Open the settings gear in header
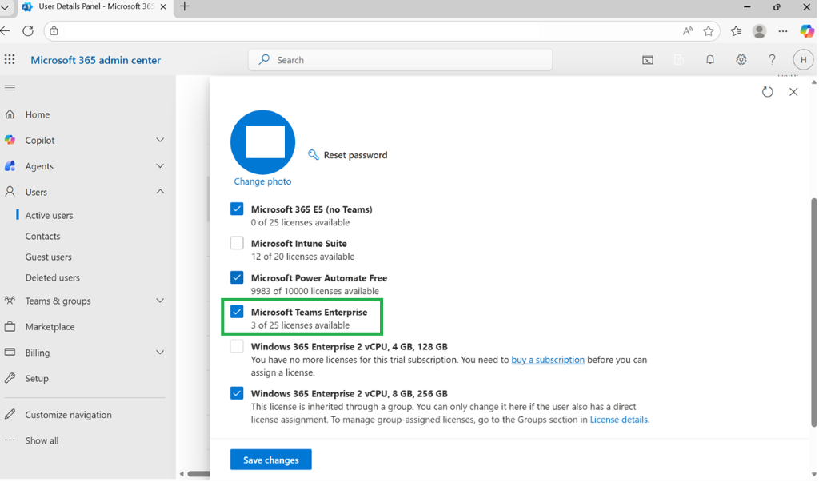Viewport: 819px width, 482px height. coord(741,59)
